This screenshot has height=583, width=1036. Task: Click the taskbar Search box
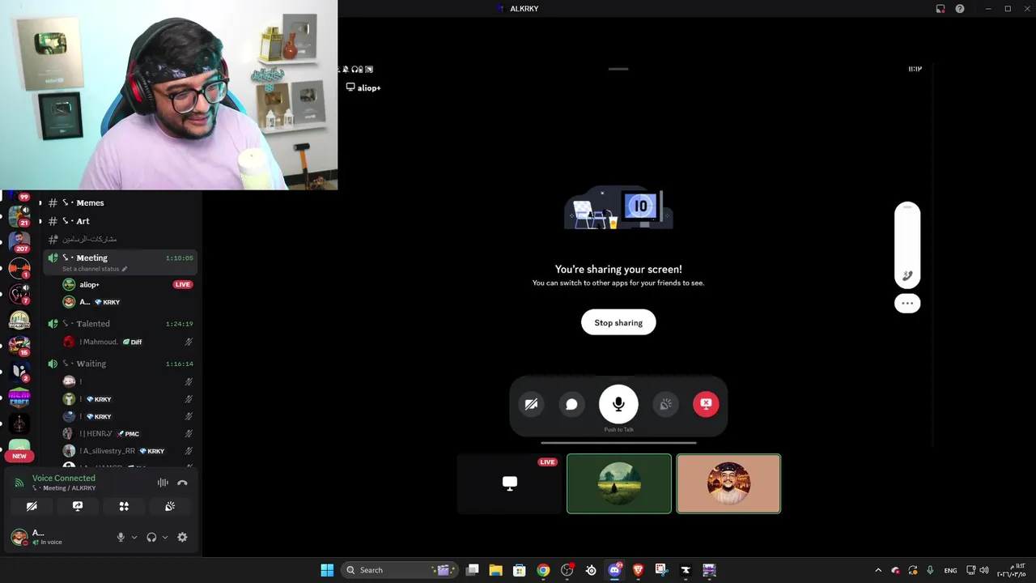click(x=398, y=570)
